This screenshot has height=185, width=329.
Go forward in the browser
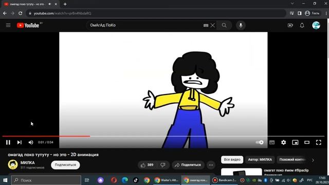(x=12, y=13)
